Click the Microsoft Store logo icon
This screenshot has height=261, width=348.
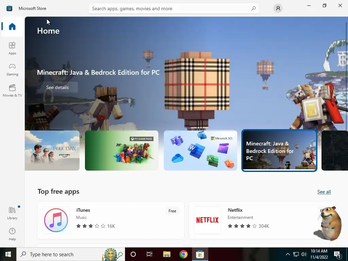[x=9, y=8]
